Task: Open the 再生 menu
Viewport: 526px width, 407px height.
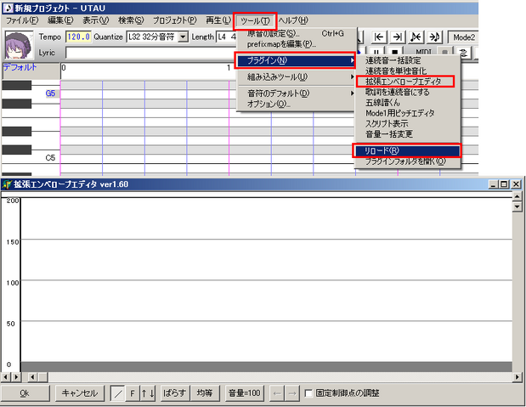Action: [218, 20]
